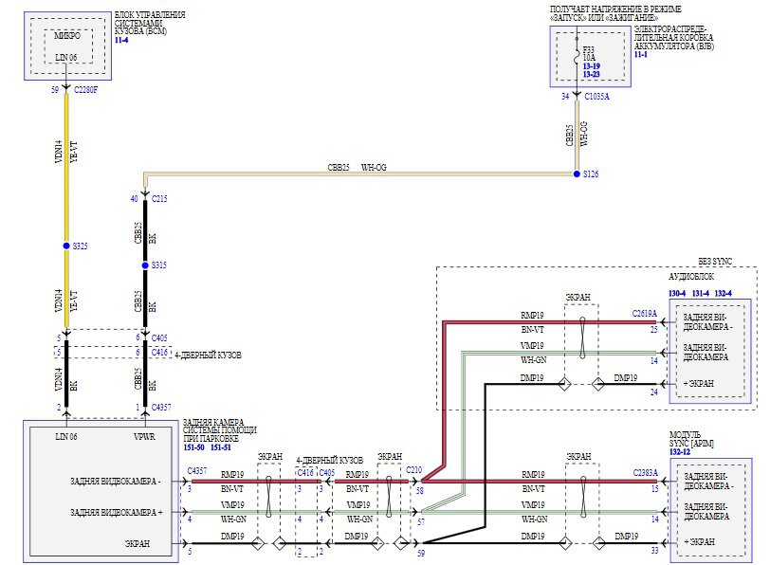Select the S126 splice dot
This screenshot has height=565, width=770.
point(577,173)
